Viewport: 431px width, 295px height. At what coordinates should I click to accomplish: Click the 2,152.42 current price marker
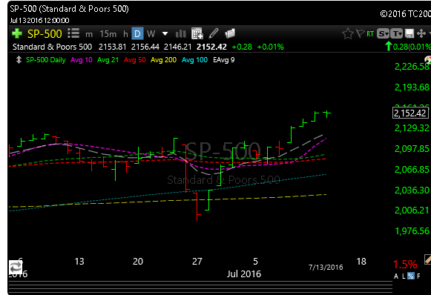coord(410,113)
